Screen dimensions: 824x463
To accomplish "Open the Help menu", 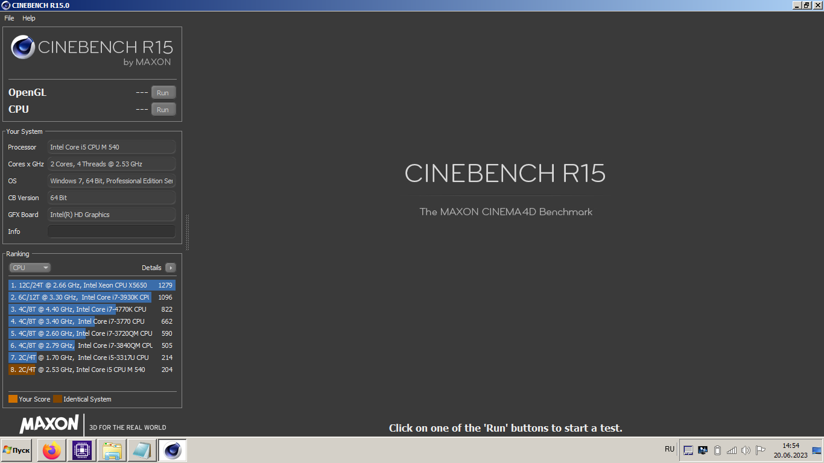I will (x=29, y=18).
